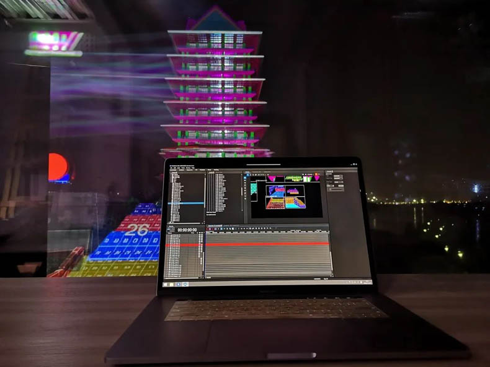Click the red icon at the timeline toolbar's start
490x367 pixels.
(x=207, y=228)
